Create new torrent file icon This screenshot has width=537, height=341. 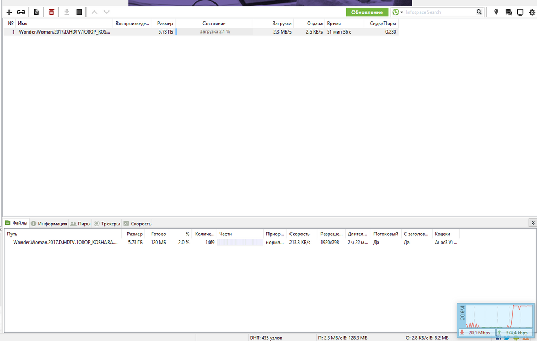[x=36, y=12]
